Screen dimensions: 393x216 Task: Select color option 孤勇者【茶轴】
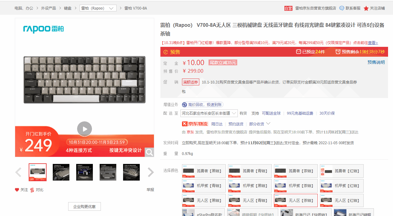(296, 171)
